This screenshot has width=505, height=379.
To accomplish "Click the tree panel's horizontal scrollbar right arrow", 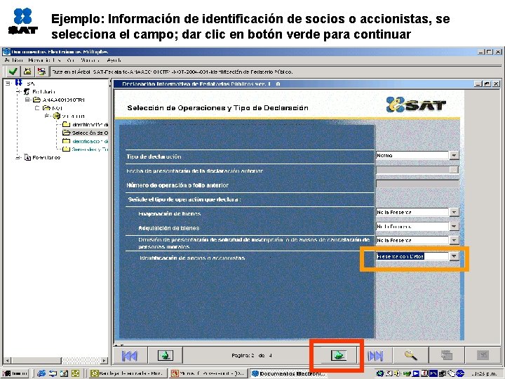I will pos(104,361).
